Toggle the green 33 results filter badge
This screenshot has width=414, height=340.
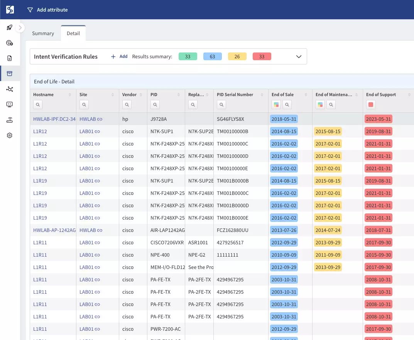click(x=188, y=56)
